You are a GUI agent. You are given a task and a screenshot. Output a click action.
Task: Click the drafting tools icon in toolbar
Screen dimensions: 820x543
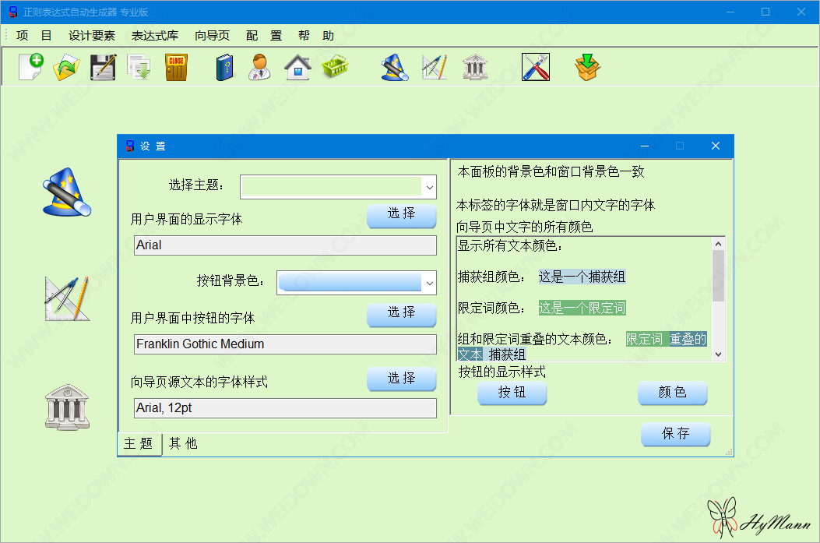435,67
